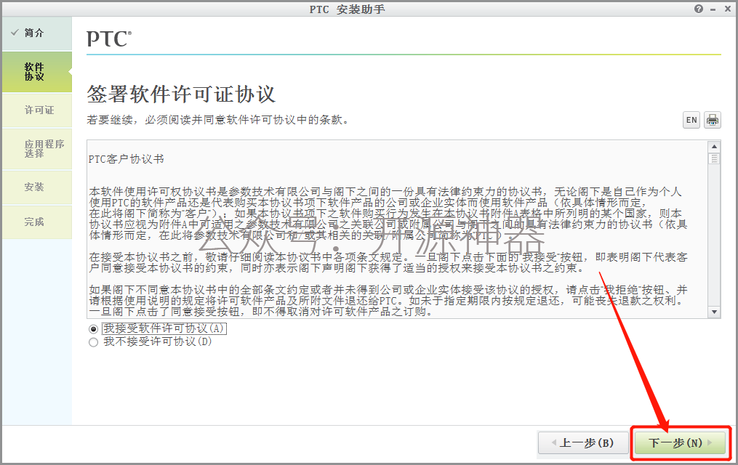Click the agreement scrollbar thumb
The width and height of the screenshot is (738, 465).
click(x=714, y=158)
